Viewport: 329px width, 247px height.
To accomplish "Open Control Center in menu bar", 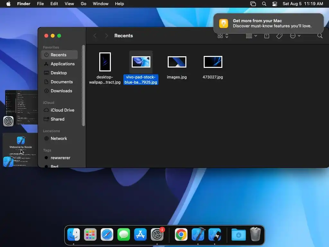I will (275, 4).
